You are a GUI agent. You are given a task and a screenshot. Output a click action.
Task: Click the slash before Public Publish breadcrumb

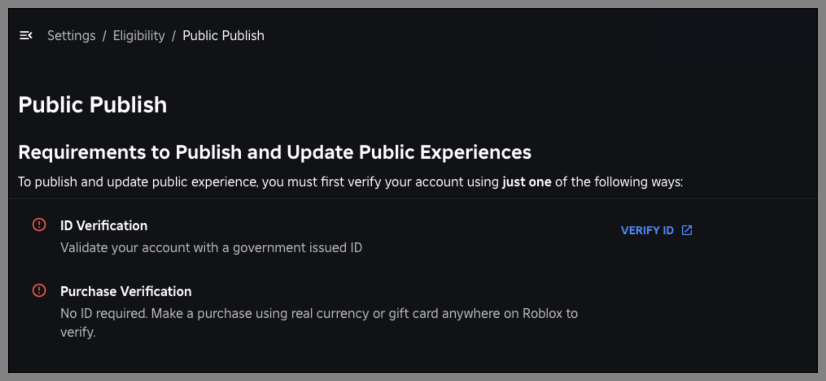coord(173,36)
